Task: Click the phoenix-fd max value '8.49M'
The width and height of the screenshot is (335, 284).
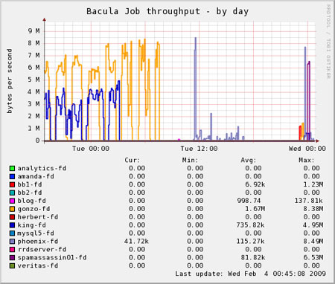Action: tap(313, 242)
